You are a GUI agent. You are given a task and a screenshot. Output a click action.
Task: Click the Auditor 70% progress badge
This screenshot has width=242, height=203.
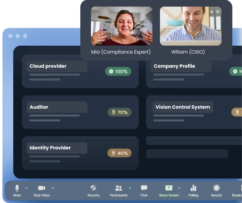119,112
